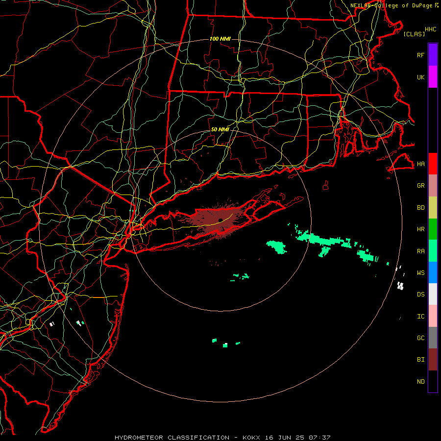This screenshot has width=441, height=441.
Task: Click the GR legend label
Action: click(421, 186)
